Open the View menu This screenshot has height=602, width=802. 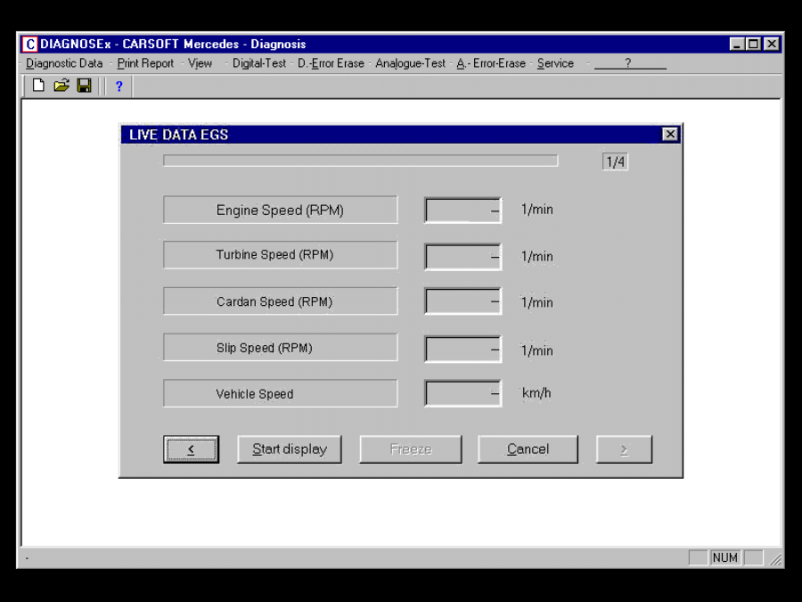pos(200,63)
